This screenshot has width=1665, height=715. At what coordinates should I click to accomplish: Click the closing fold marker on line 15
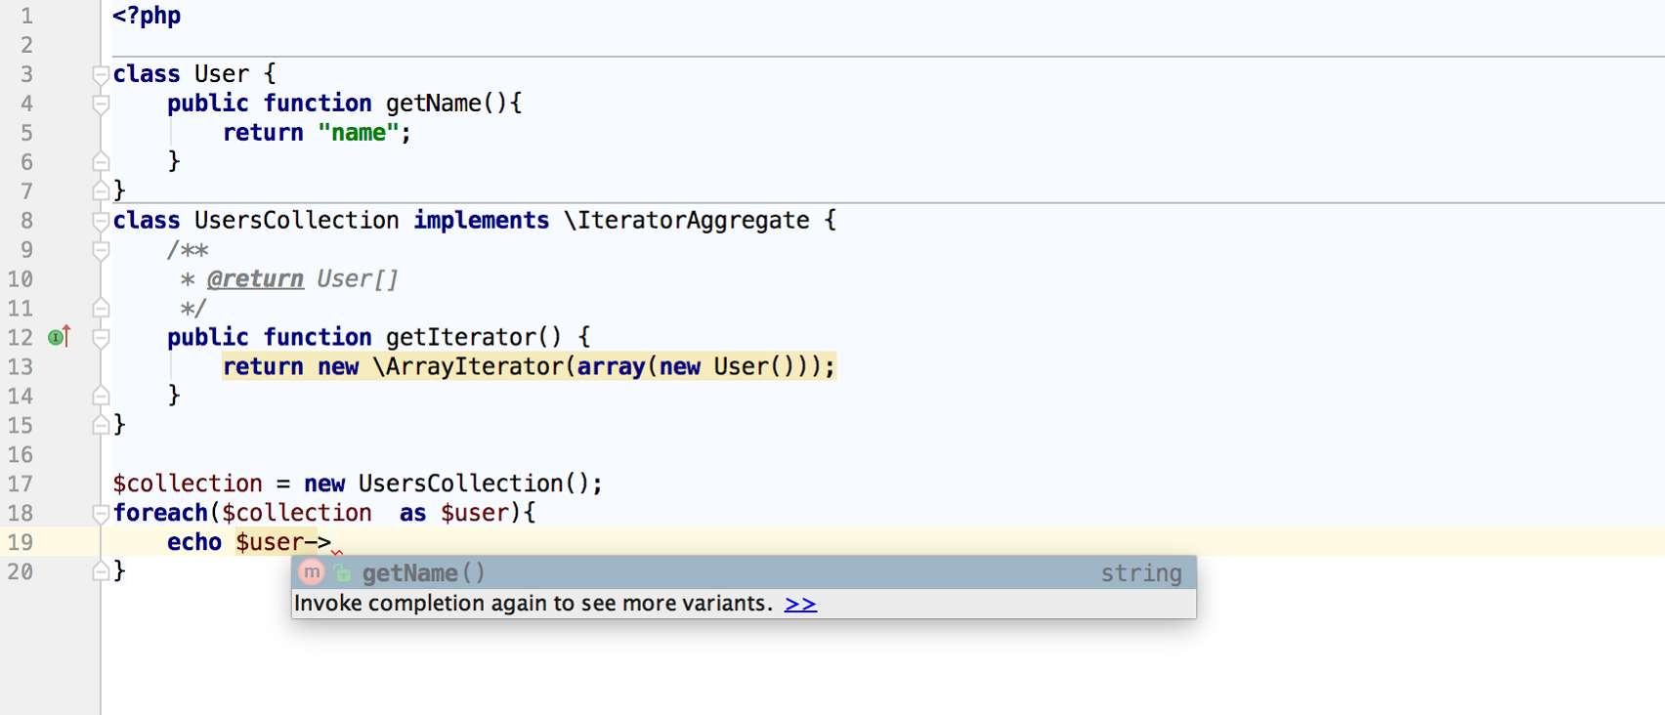(101, 425)
